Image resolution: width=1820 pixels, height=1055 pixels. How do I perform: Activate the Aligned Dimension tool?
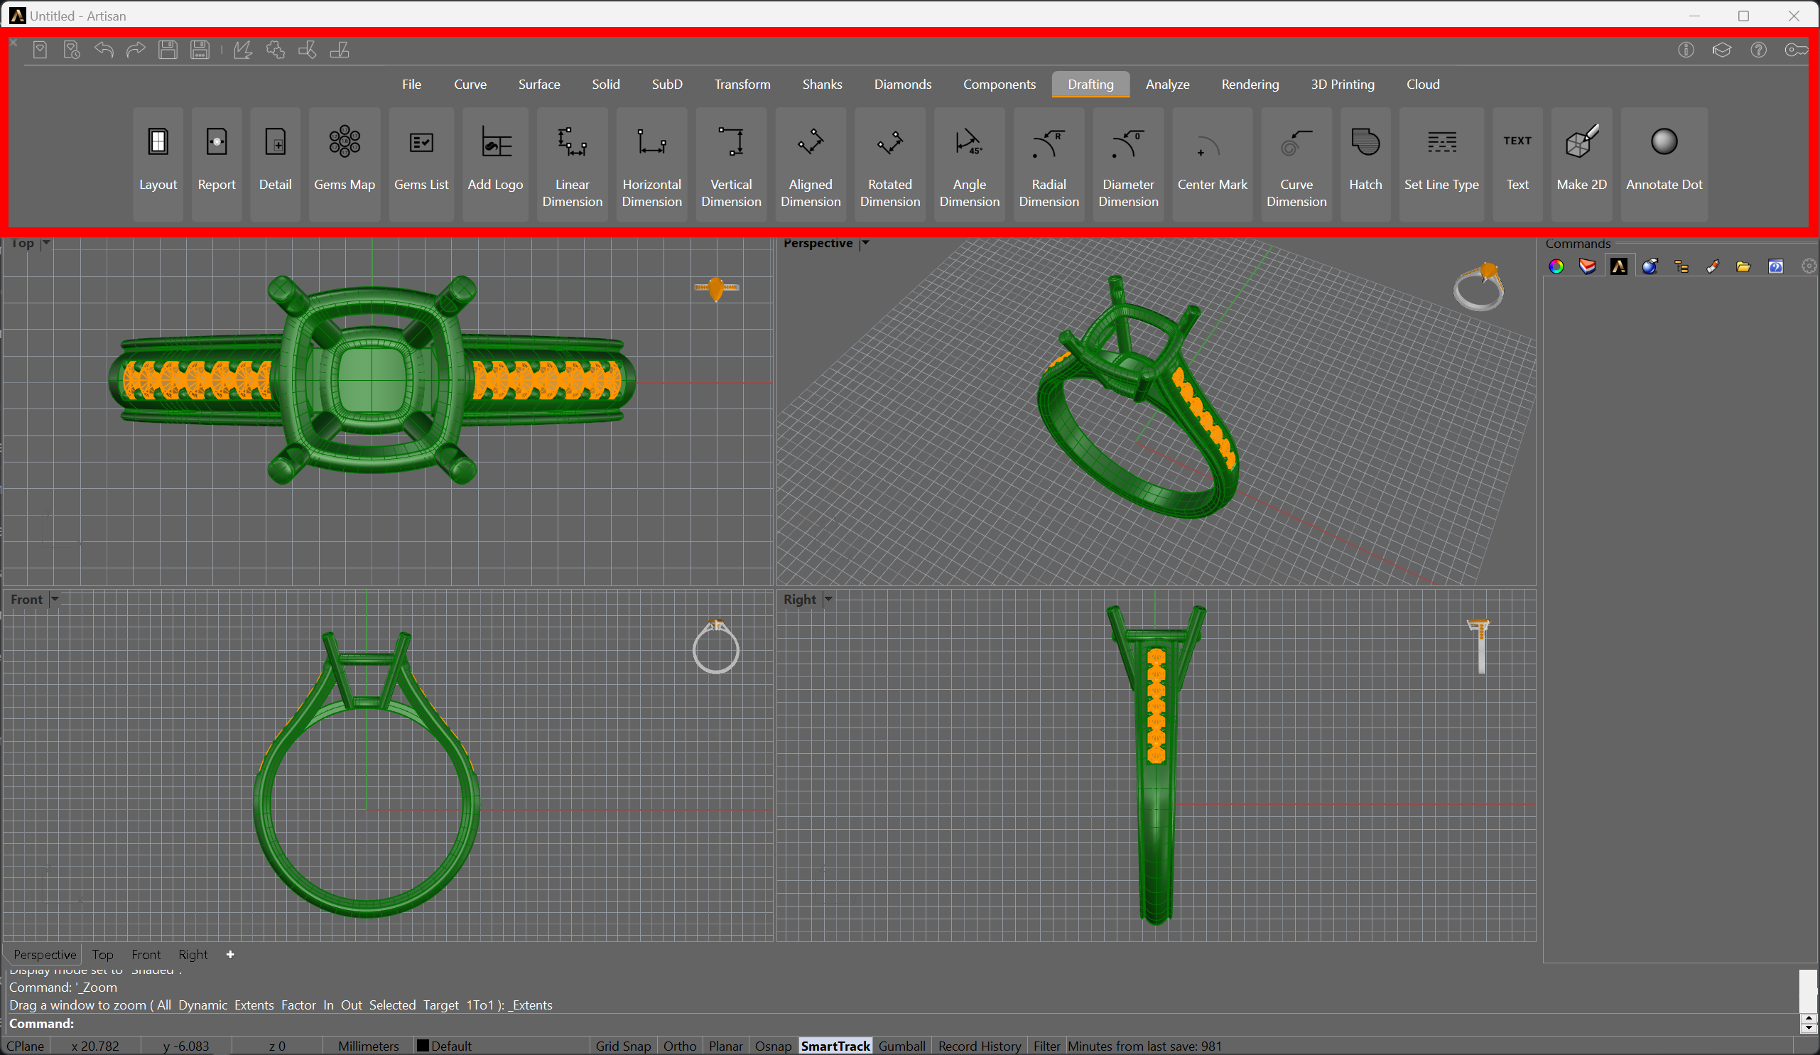(x=811, y=164)
